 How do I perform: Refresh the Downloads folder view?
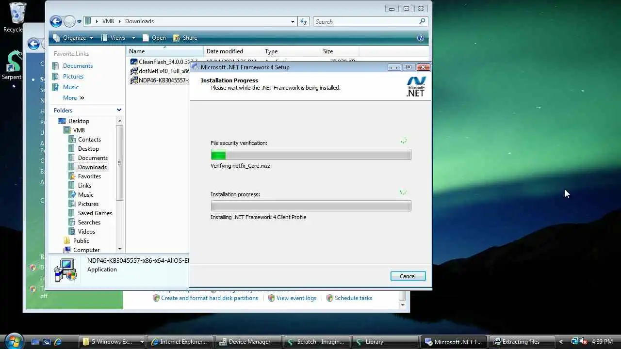point(304,21)
